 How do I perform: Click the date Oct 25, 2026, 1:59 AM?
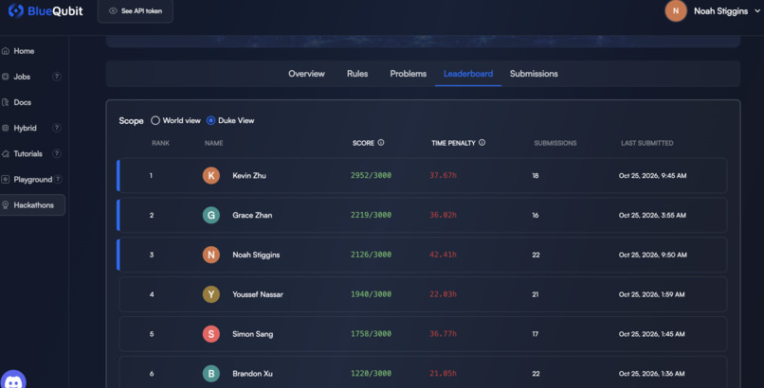click(x=651, y=294)
